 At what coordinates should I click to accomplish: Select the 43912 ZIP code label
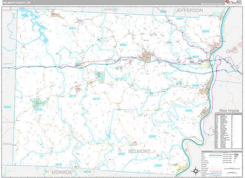pyautogui.click(x=196, y=57)
